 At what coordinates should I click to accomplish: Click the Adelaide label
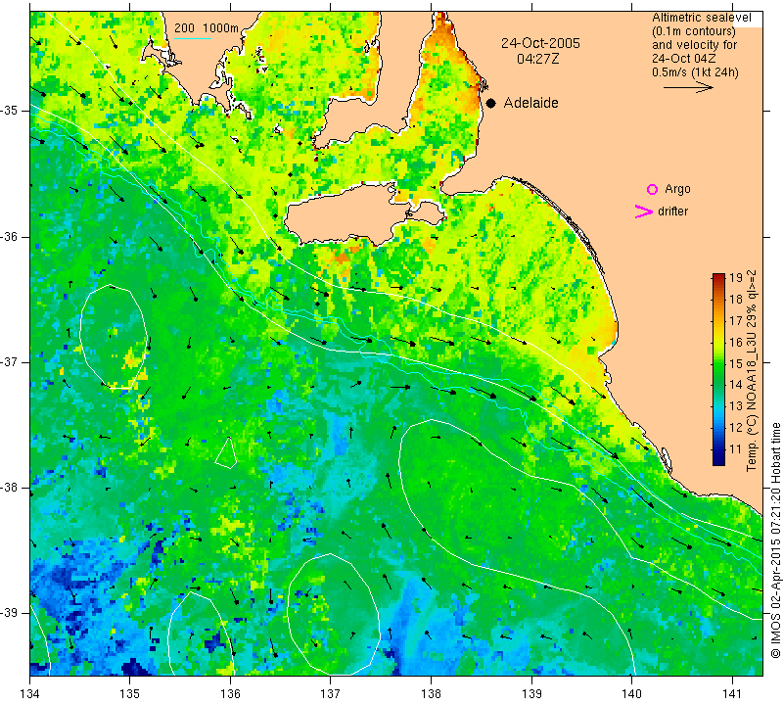pos(530,103)
